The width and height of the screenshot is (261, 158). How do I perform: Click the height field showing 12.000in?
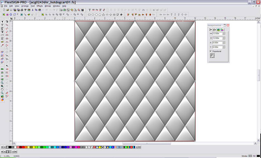tap(217, 38)
